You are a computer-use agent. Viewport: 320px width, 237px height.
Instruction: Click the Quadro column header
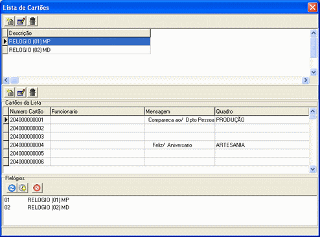262,111
